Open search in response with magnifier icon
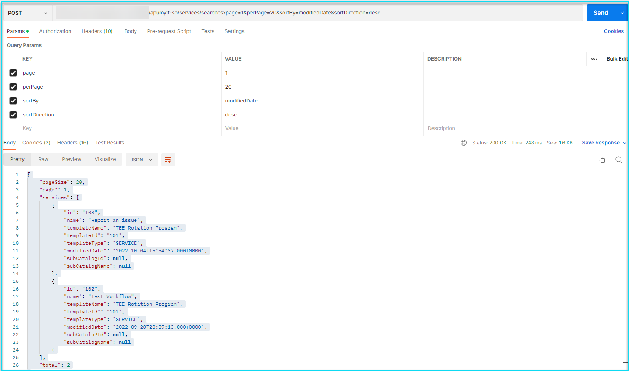The image size is (629, 371). (618, 160)
